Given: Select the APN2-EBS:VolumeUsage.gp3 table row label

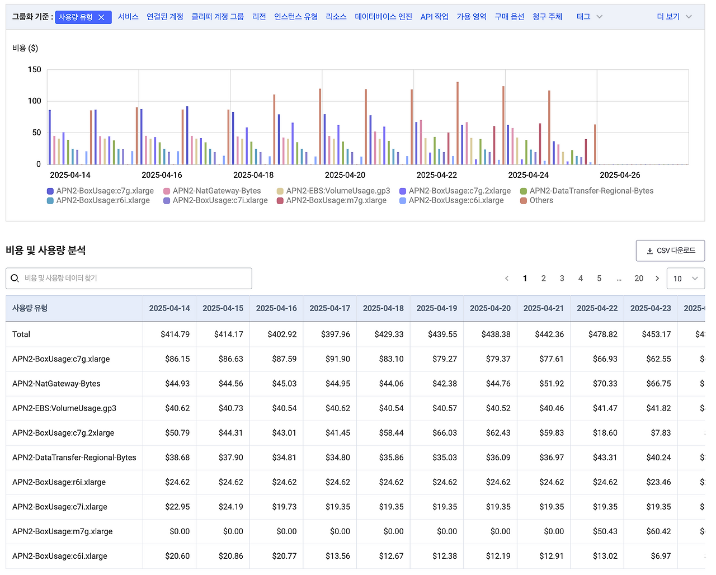Looking at the screenshot, I should [x=64, y=408].
